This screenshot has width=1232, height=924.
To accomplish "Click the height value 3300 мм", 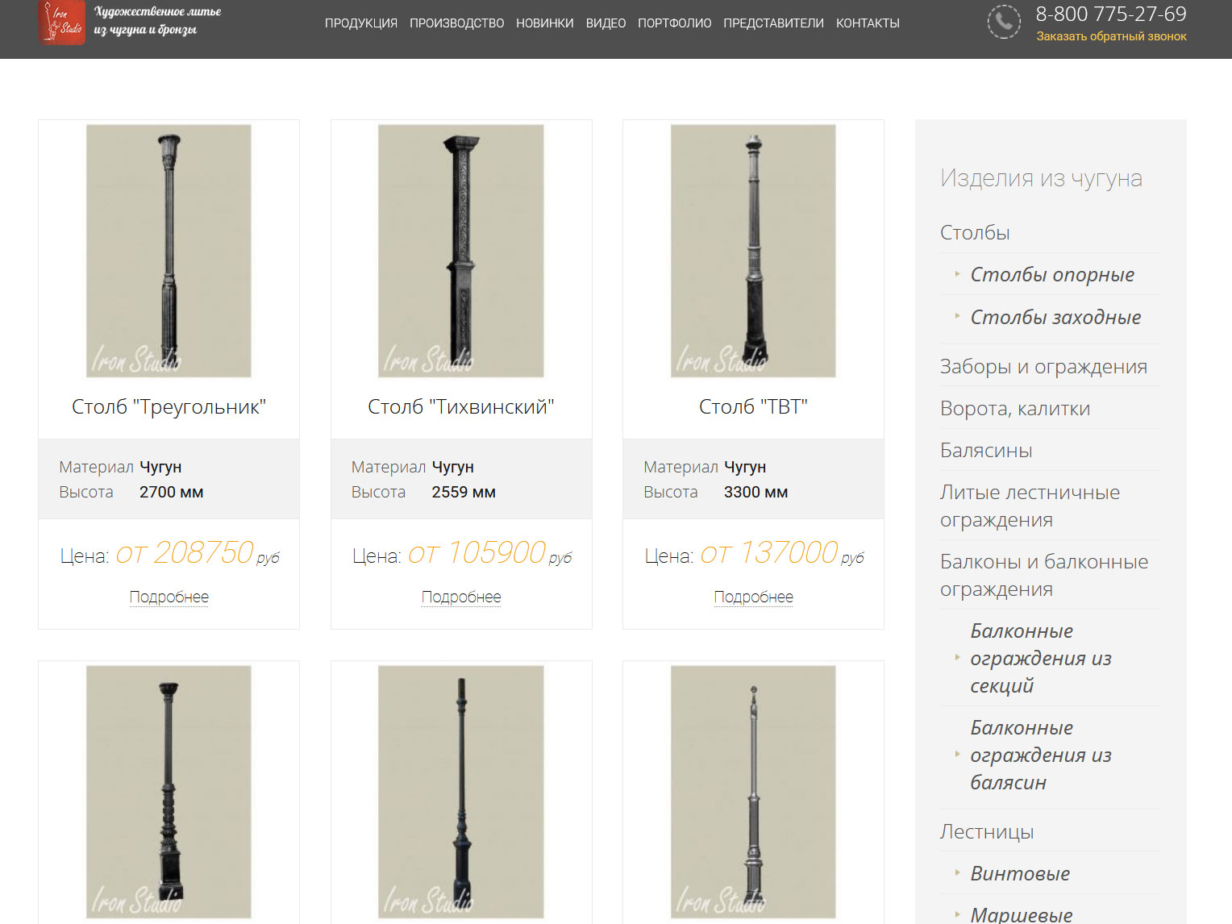I will [x=755, y=492].
